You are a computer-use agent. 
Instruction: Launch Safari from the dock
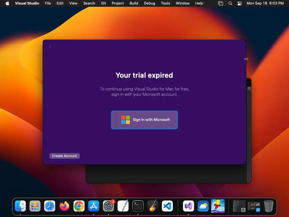[x=50, y=206]
